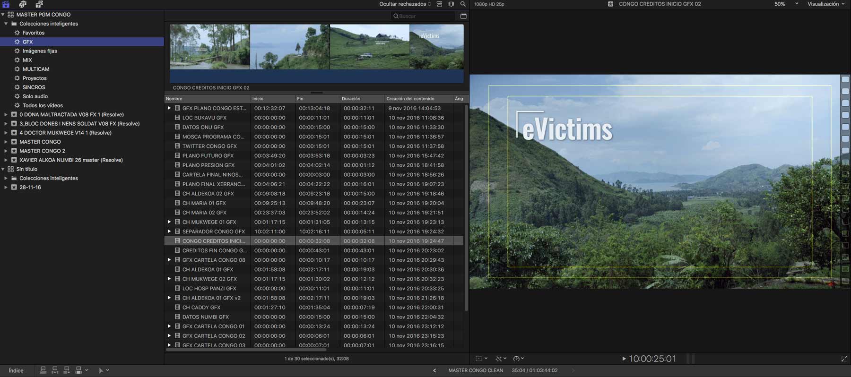Expand the SEPARADOR CONGO GFX clip row
This screenshot has width=851, height=377.
[169, 231]
